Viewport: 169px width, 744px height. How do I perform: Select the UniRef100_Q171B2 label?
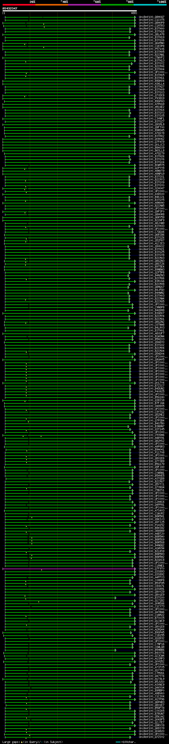(152, 600)
